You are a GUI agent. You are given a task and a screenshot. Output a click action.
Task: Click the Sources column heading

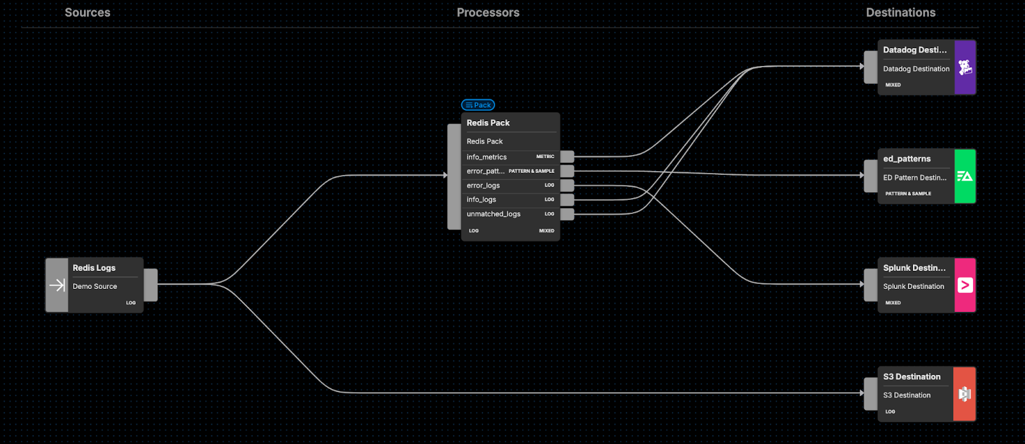click(87, 13)
